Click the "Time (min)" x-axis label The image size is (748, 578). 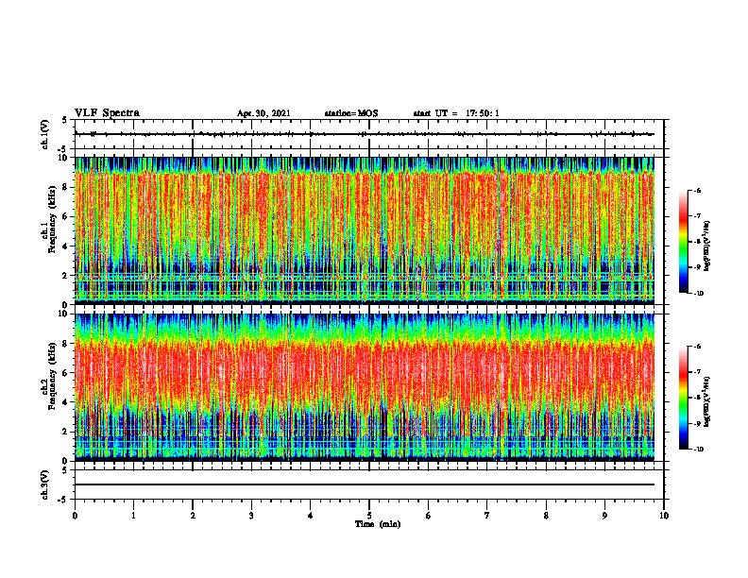click(x=378, y=524)
